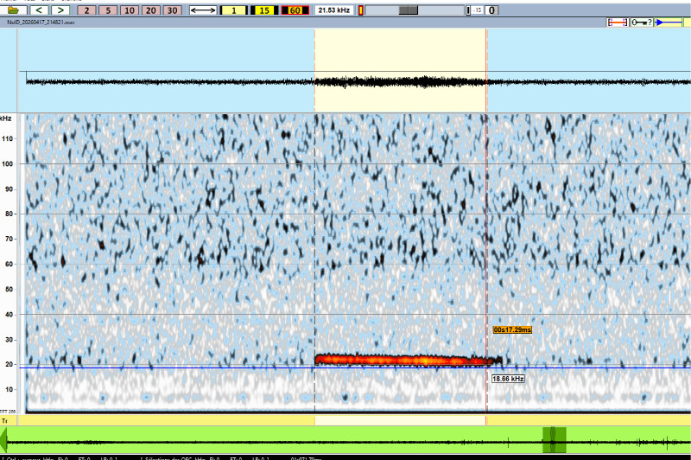Click the open file folder icon

click(14, 10)
